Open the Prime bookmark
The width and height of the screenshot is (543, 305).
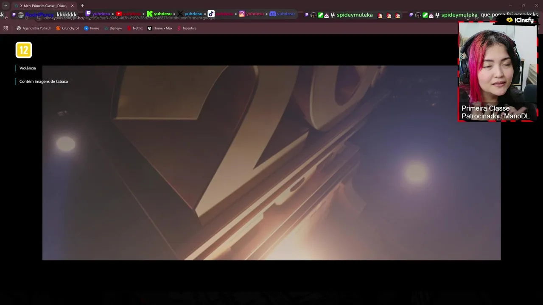tap(92, 28)
